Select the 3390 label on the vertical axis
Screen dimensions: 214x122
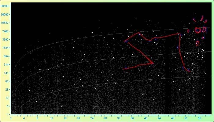(x=5, y=39)
